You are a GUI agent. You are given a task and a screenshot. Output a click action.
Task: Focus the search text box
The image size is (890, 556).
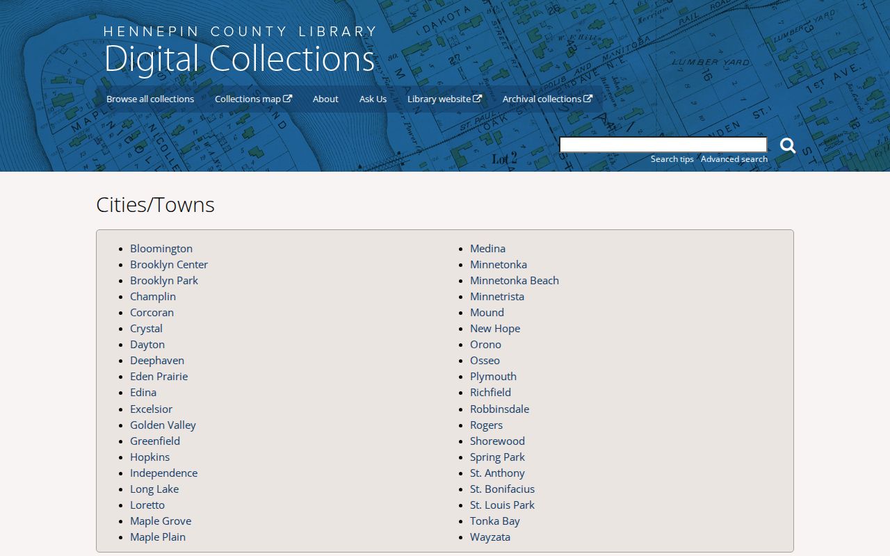663,145
